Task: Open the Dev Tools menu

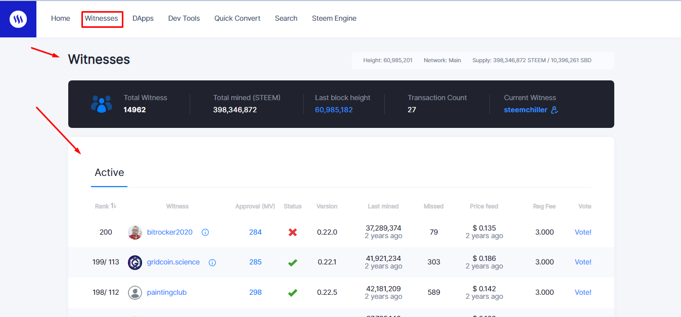Action: (184, 18)
